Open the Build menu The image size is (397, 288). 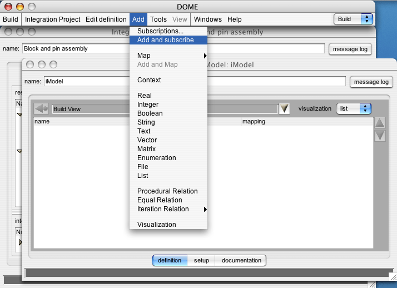pos(11,19)
